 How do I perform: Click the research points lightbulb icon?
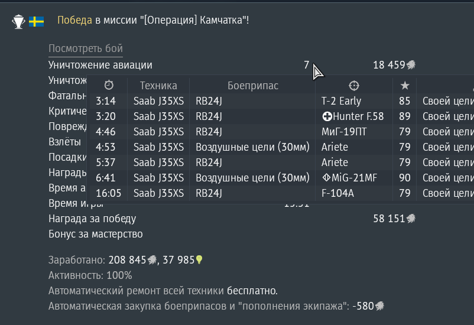click(x=199, y=259)
